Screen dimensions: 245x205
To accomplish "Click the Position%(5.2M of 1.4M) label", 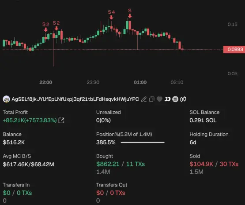I will [x=124, y=134].
